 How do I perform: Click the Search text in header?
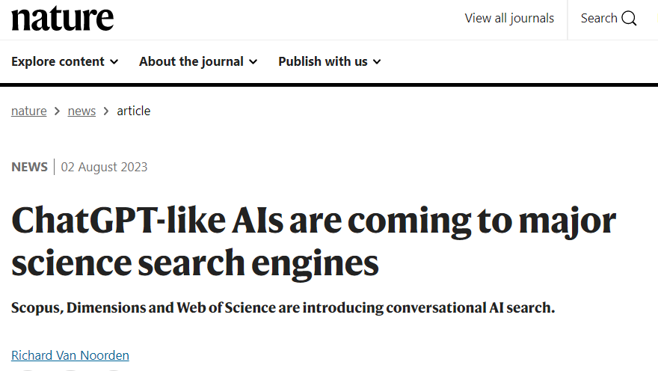coord(599,19)
